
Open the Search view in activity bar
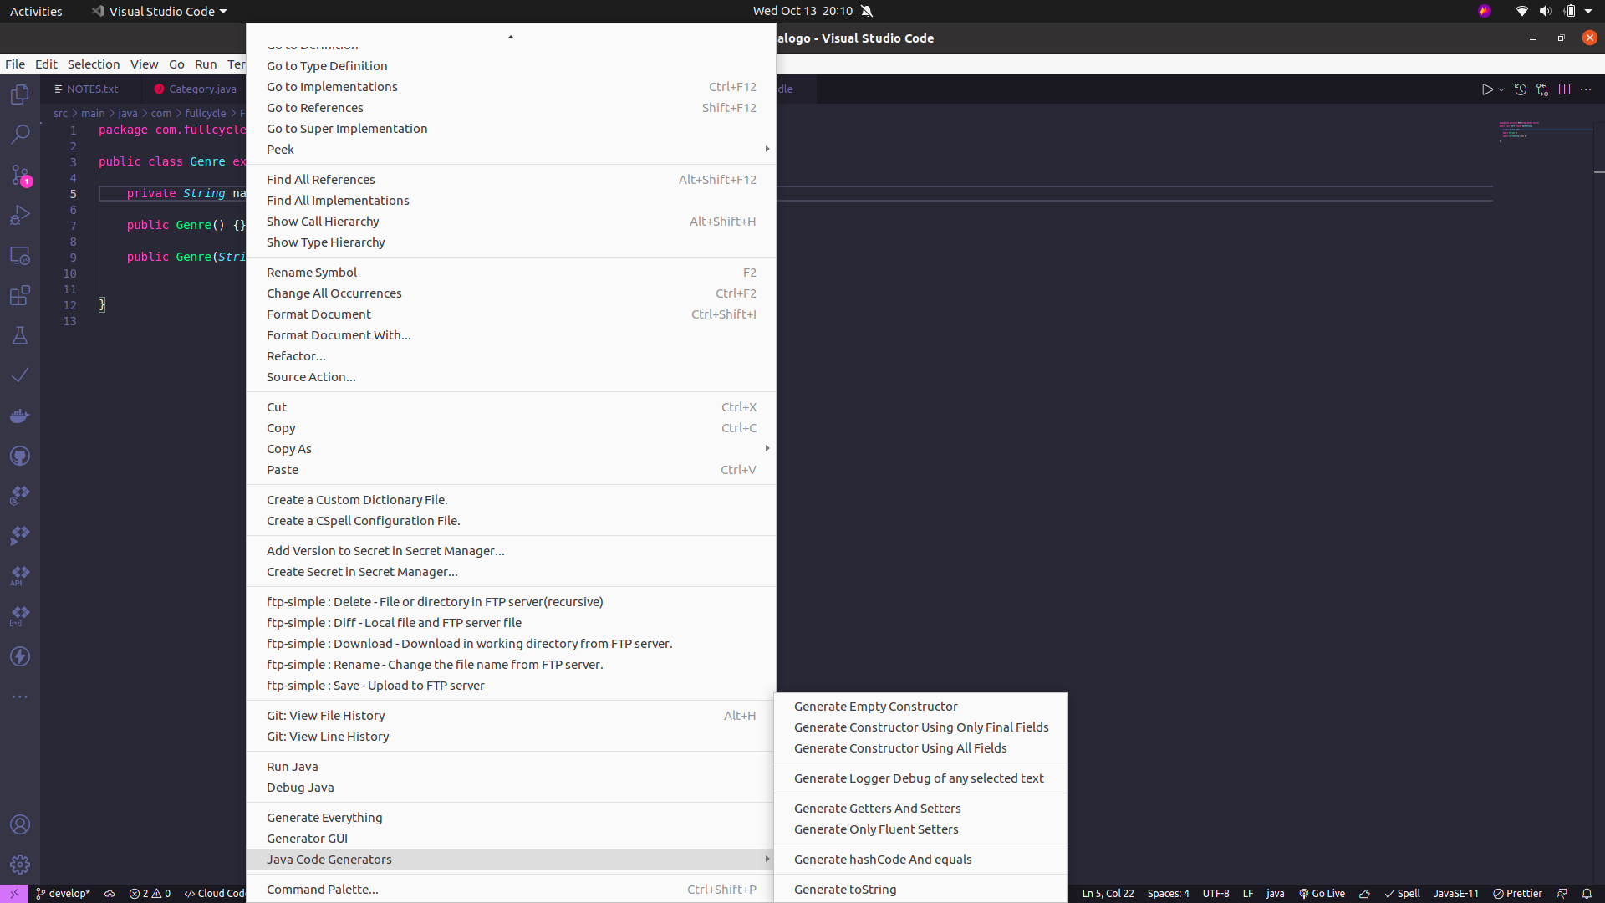[20, 134]
